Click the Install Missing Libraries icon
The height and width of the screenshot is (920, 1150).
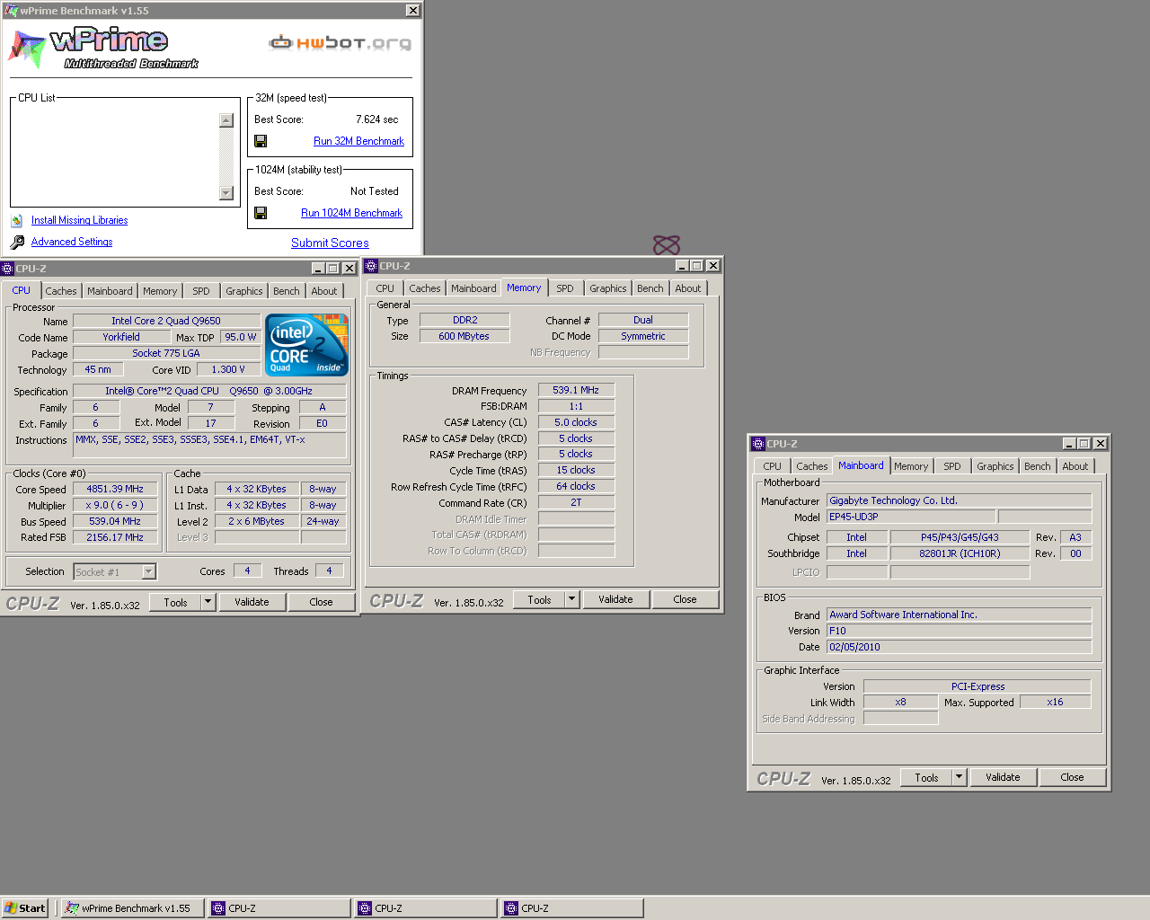tap(16, 220)
